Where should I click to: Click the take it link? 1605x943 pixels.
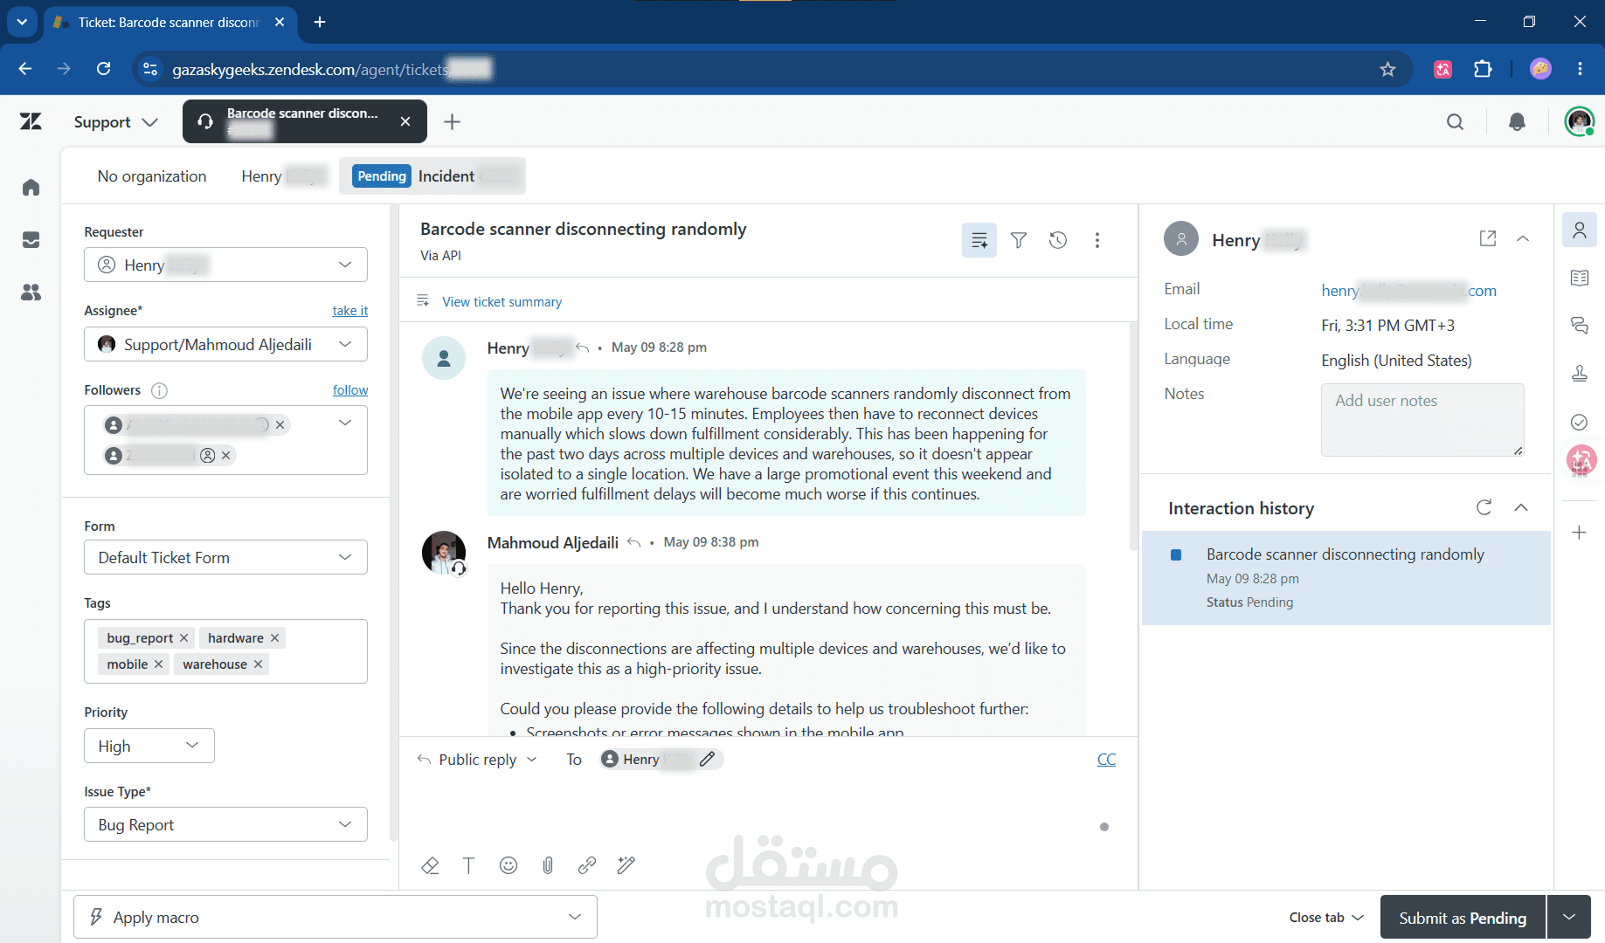click(349, 311)
